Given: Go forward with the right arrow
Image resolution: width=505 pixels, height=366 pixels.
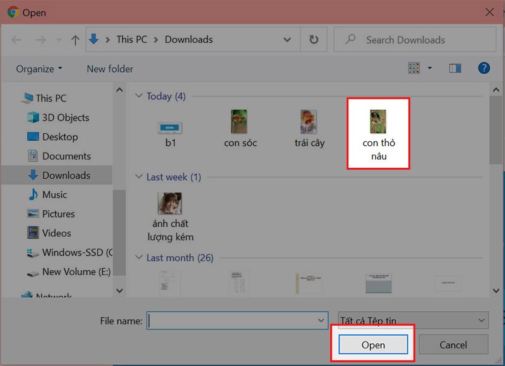Looking at the screenshot, I should [40, 40].
